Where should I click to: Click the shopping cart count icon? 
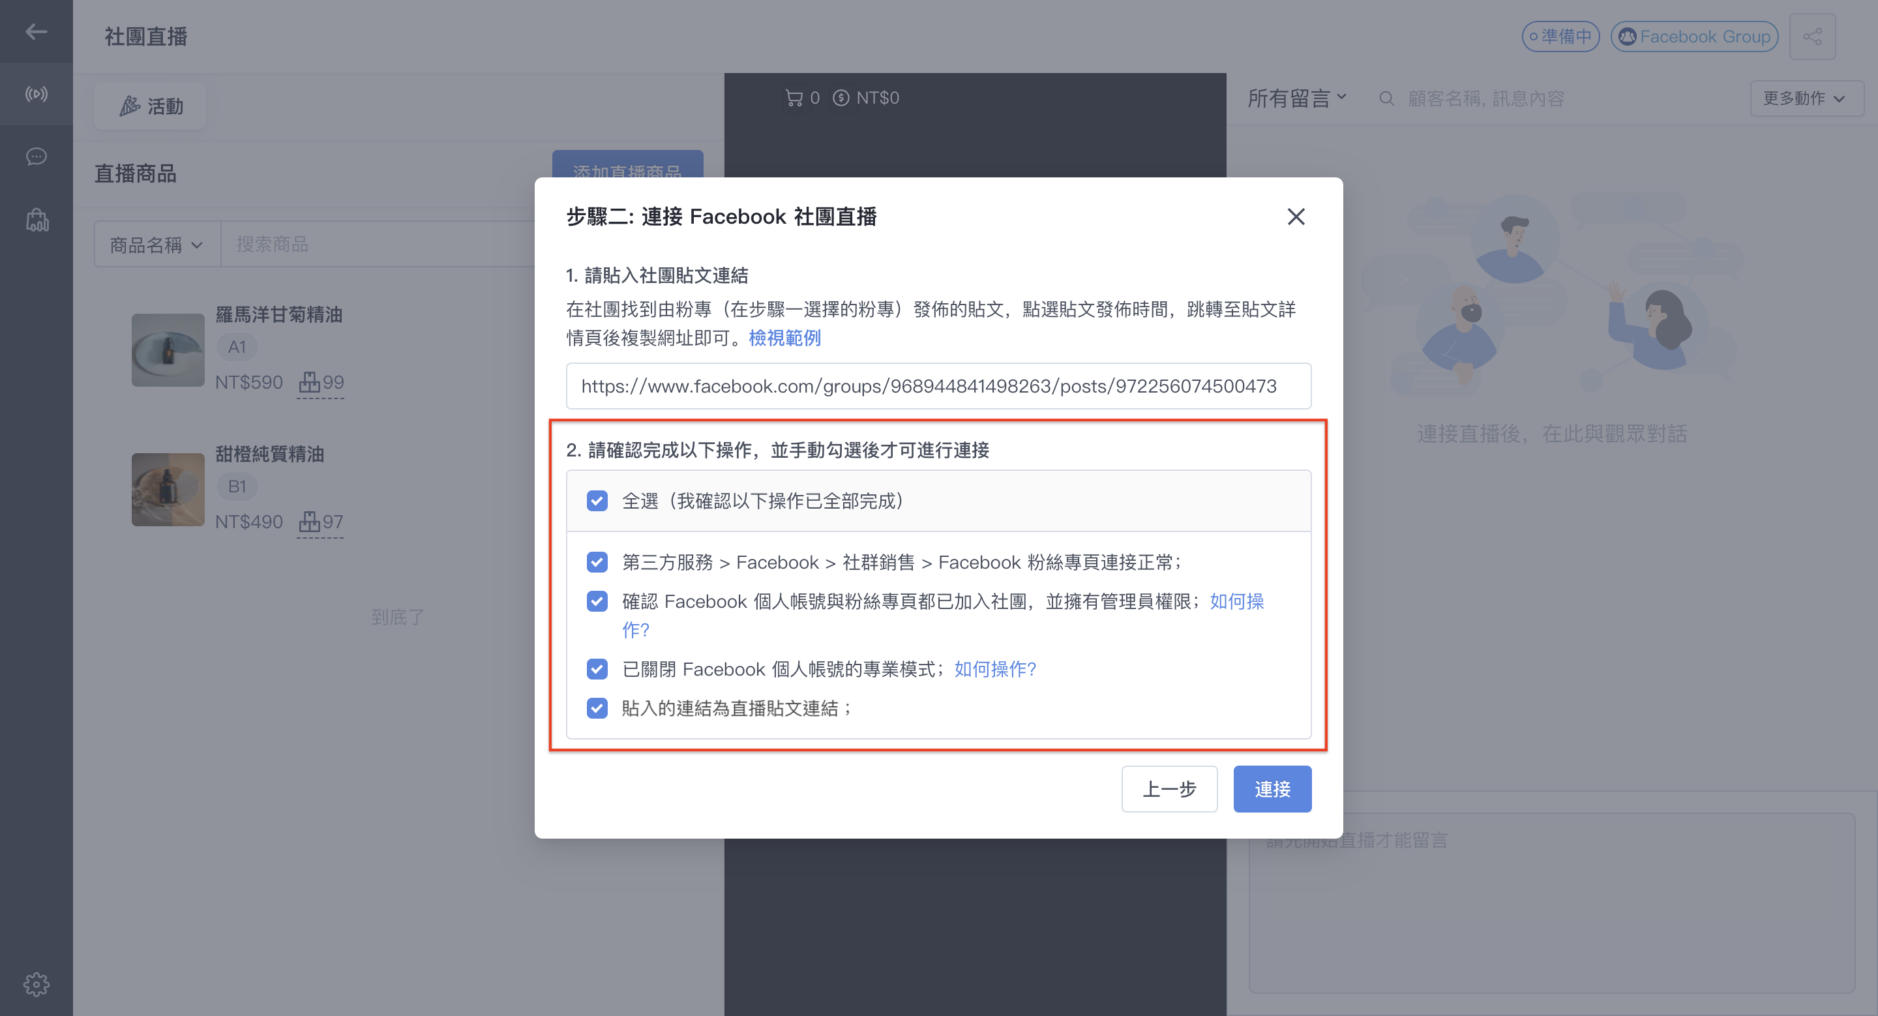click(794, 98)
